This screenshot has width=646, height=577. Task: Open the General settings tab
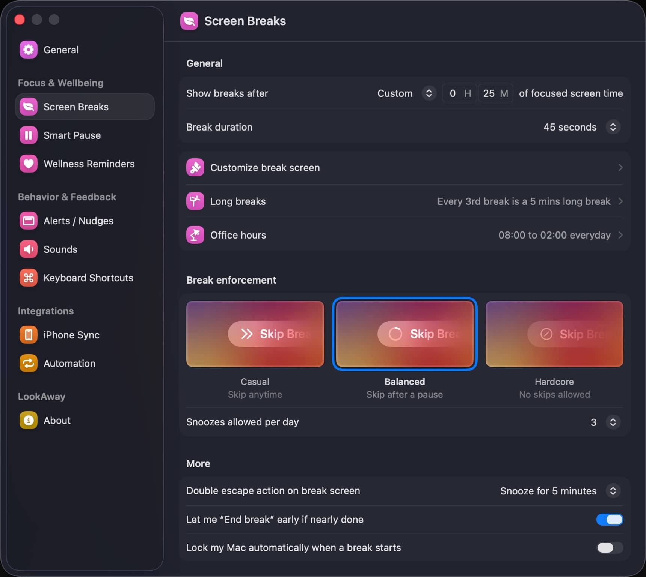pos(85,50)
